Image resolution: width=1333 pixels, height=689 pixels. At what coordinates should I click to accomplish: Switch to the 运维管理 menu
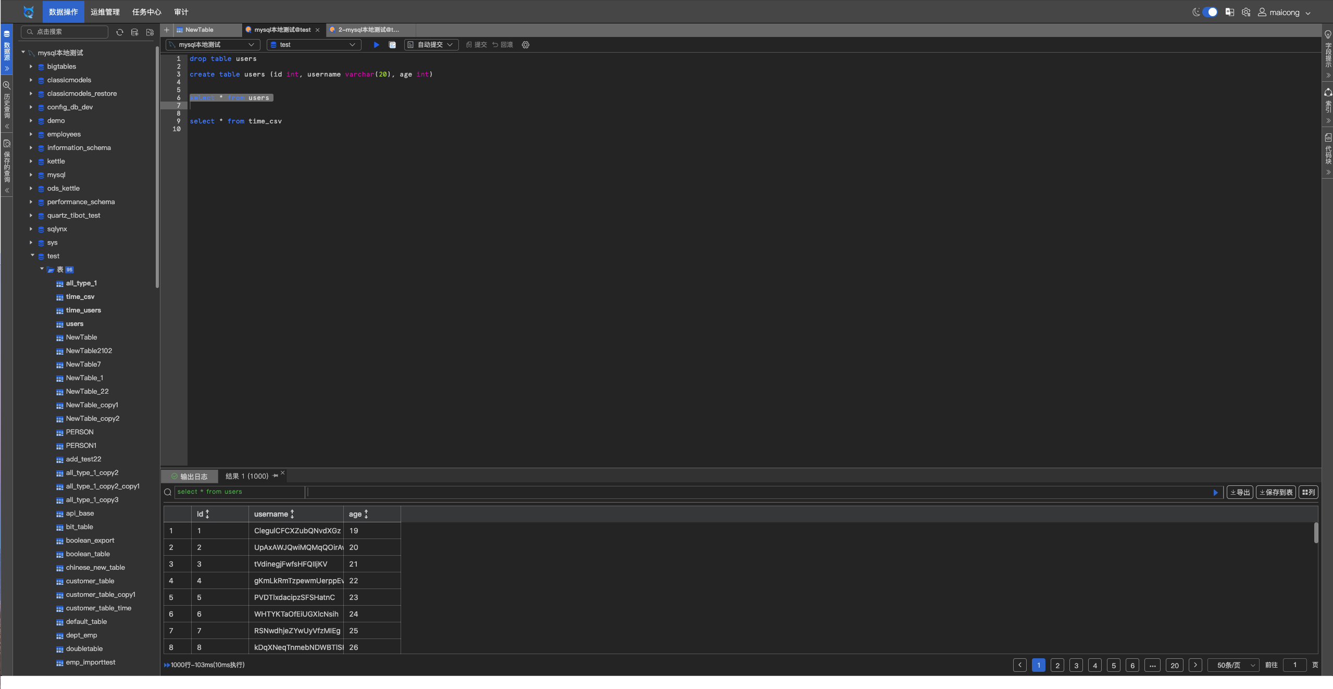point(105,12)
